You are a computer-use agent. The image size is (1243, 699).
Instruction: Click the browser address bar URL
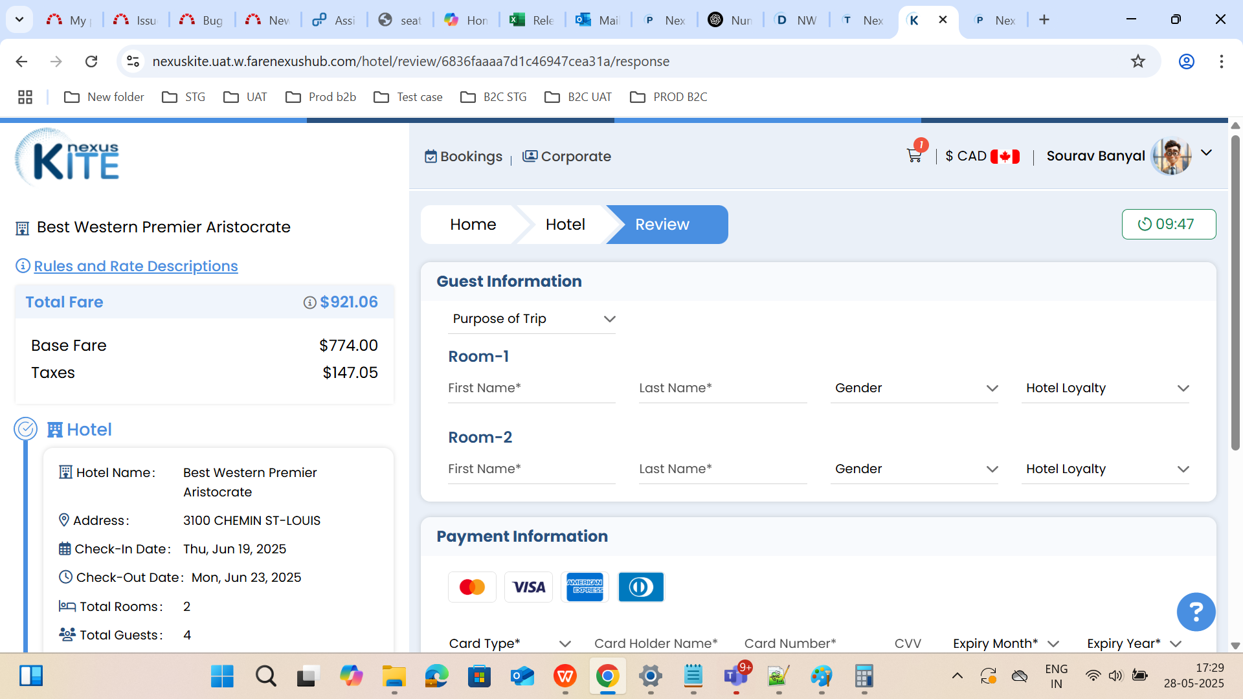point(411,61)
